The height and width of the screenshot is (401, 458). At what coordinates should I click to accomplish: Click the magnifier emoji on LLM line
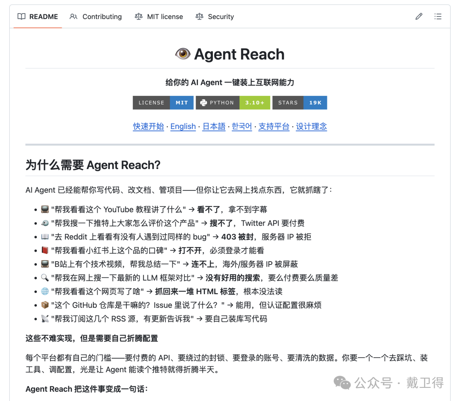[x=45, y=278]
